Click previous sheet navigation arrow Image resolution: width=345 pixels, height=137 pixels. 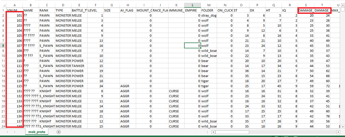7,132
